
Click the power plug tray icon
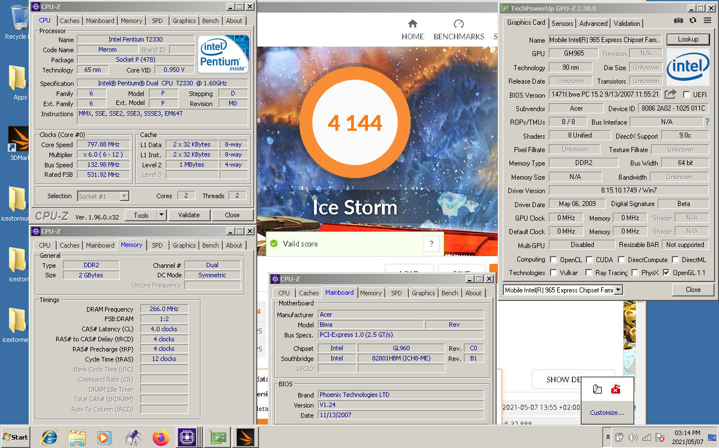click(620, 437)
